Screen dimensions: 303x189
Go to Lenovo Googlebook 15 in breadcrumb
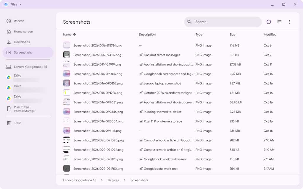click(79, 180)
